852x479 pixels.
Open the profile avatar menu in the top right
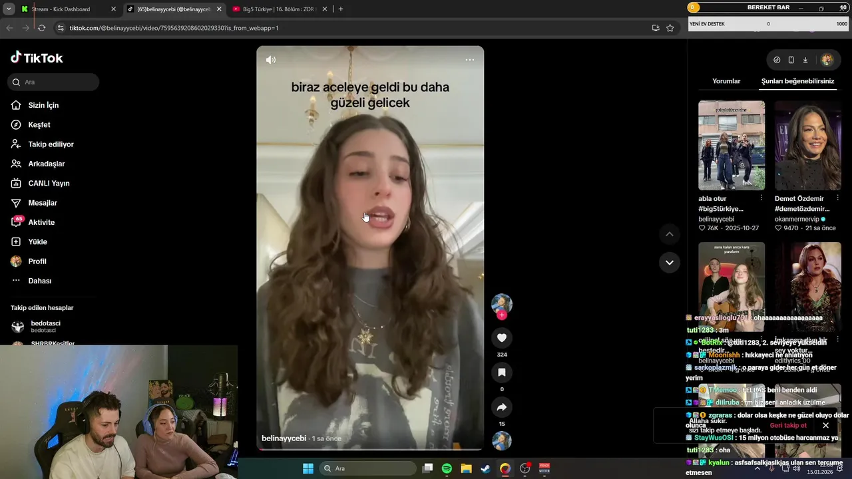pyautogui.click(x=827, y=60)
